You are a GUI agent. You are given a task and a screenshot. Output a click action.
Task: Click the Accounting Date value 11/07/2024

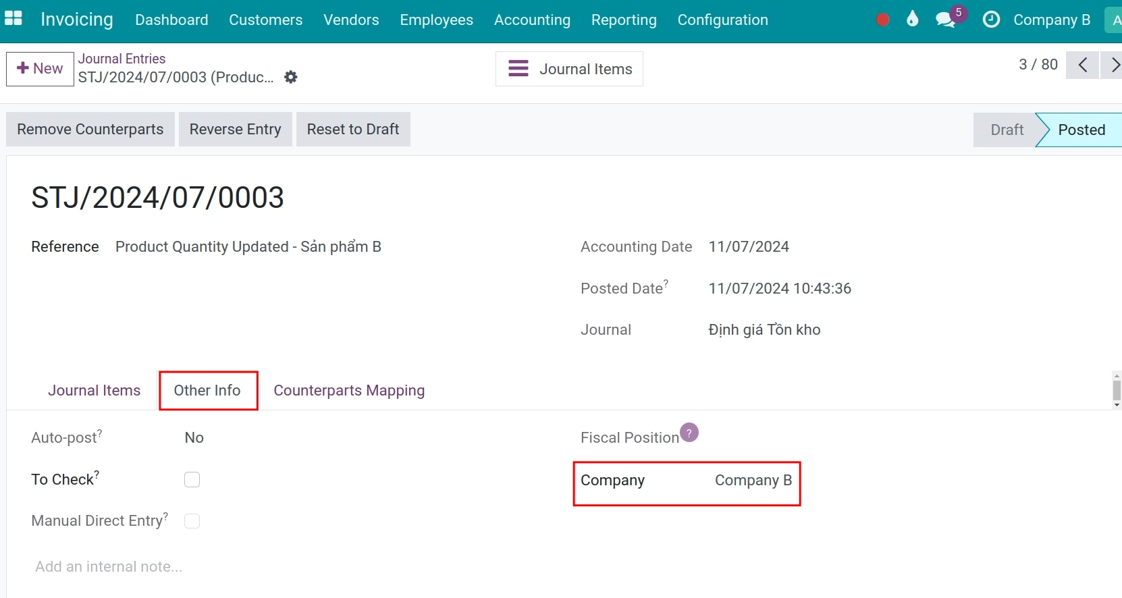749,246
